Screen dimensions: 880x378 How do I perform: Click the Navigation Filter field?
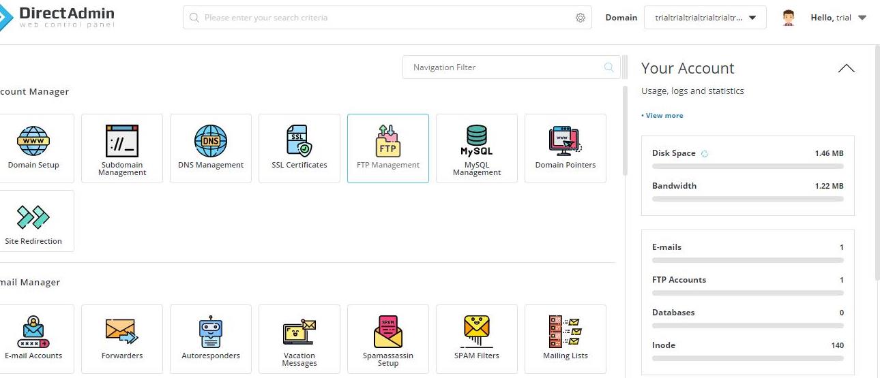(505, 67)
